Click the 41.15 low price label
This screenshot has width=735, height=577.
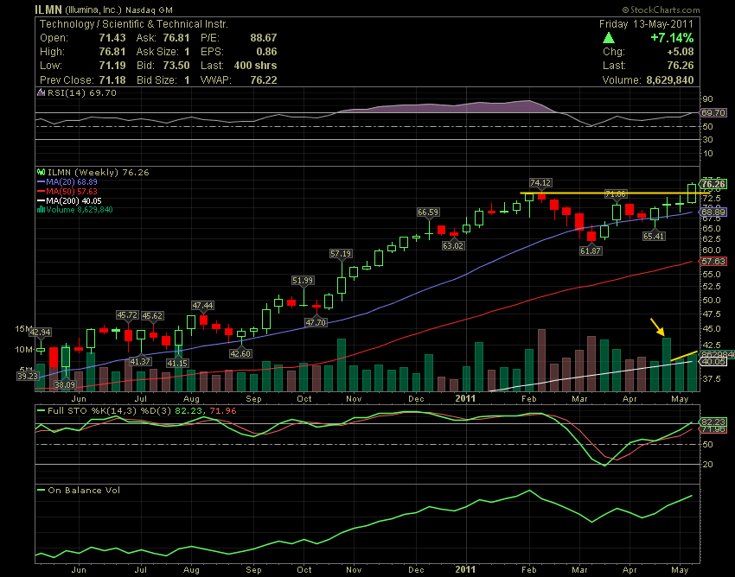(x=177, y=363)
